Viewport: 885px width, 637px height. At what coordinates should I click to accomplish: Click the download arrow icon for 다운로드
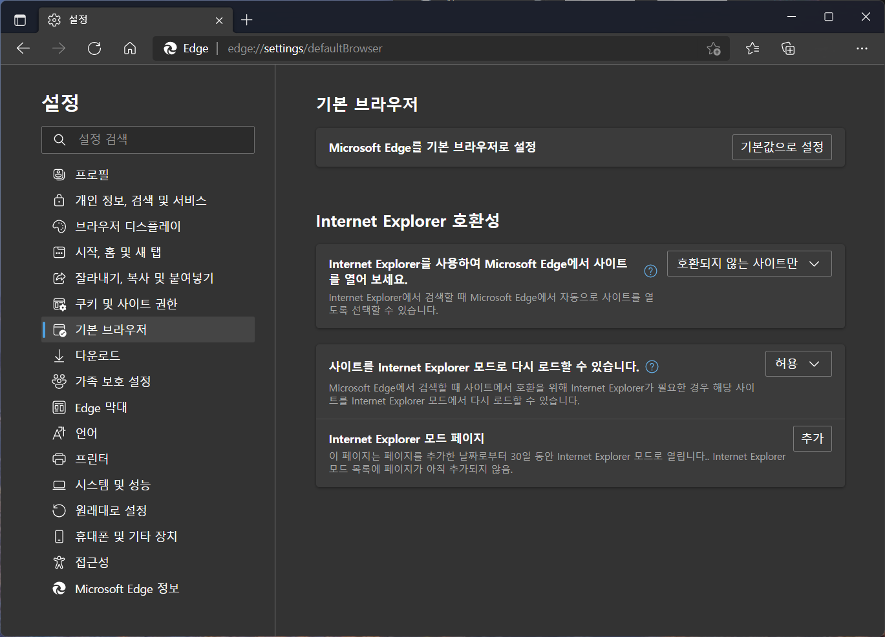coord(59,355)
